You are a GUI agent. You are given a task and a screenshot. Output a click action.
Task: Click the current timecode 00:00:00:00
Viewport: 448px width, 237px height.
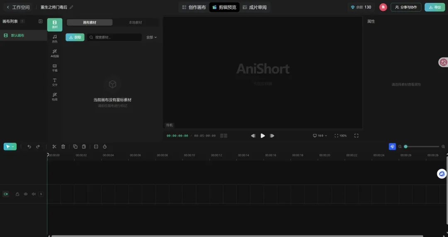click(177, 136)
